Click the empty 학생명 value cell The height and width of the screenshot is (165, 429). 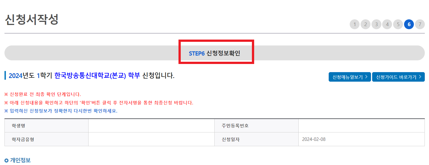(151, 125)
